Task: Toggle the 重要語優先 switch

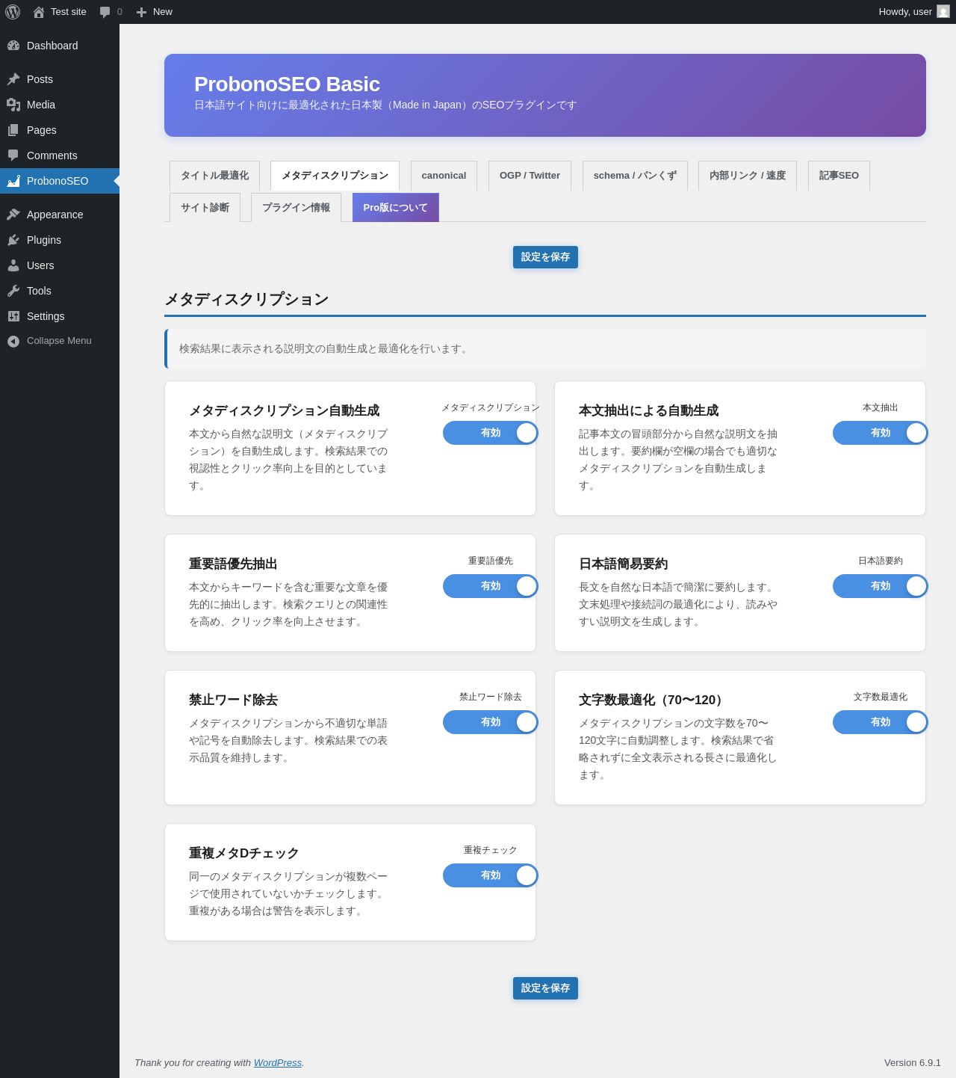Action: (491, 586)
